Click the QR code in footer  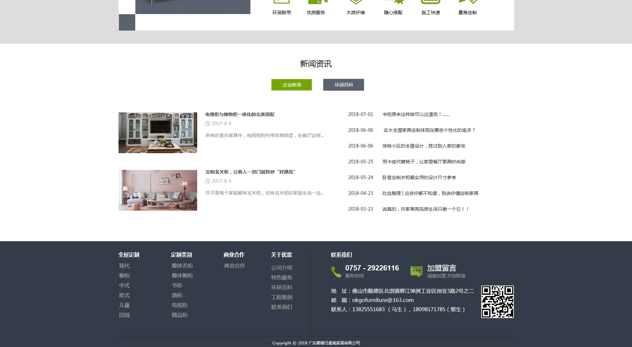pyautogui.click(x=497, y=302)
